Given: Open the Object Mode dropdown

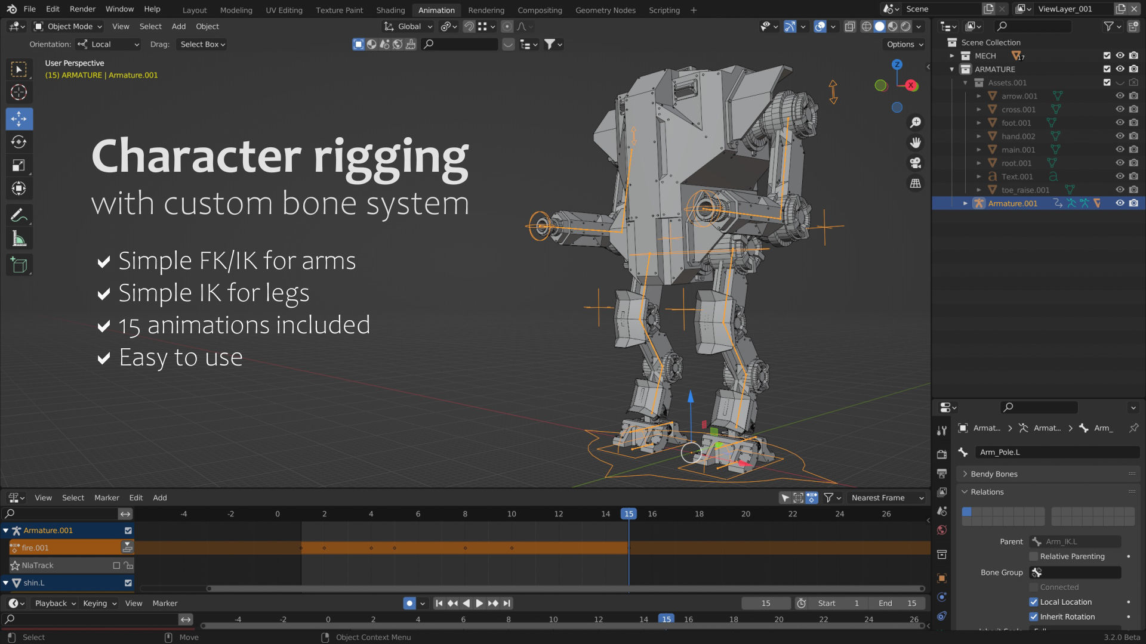Looking at the screenshot, I should [67, 26].
